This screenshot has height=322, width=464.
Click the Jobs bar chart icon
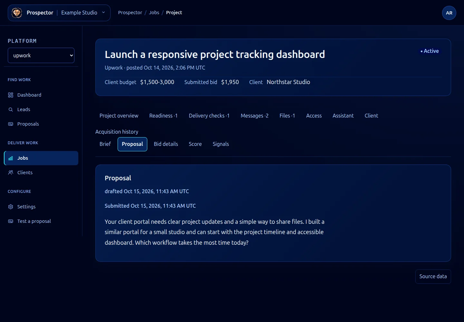click(11, 158)
